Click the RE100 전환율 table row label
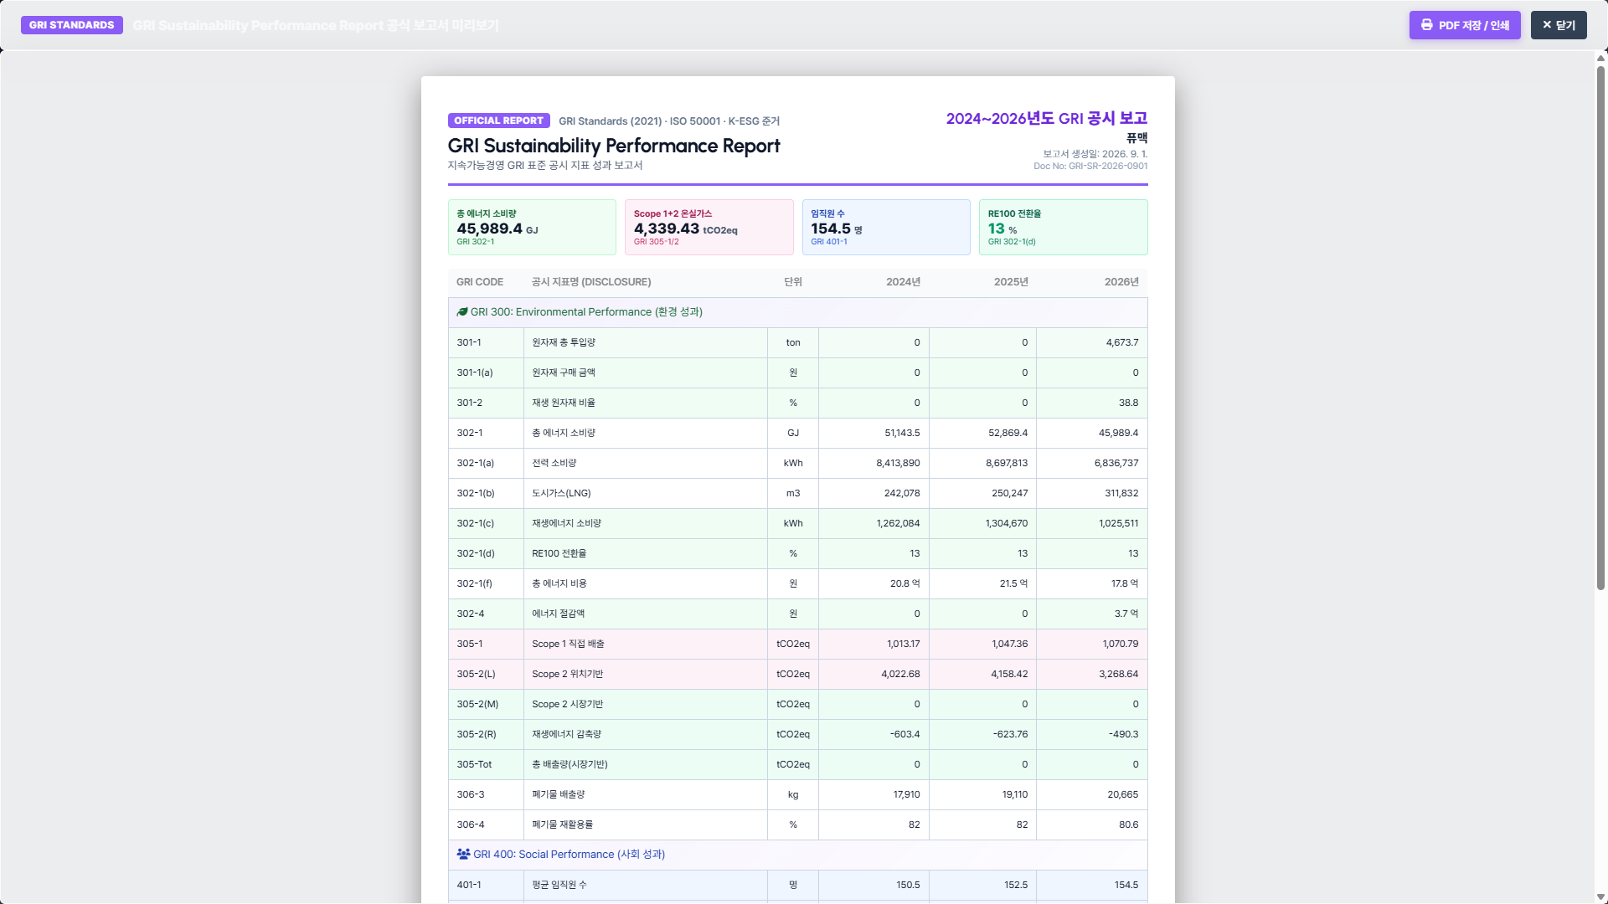 pos(559,553)
